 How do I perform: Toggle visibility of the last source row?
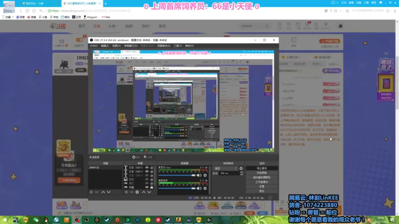147,187
